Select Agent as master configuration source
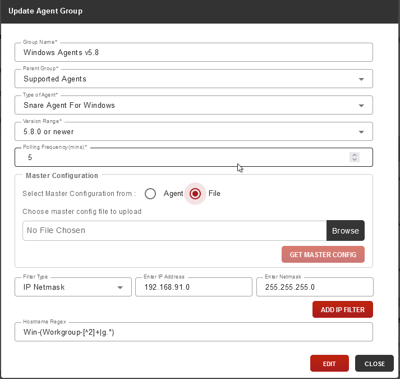Viewport: 400px width, 379px height. coord(150,194)
